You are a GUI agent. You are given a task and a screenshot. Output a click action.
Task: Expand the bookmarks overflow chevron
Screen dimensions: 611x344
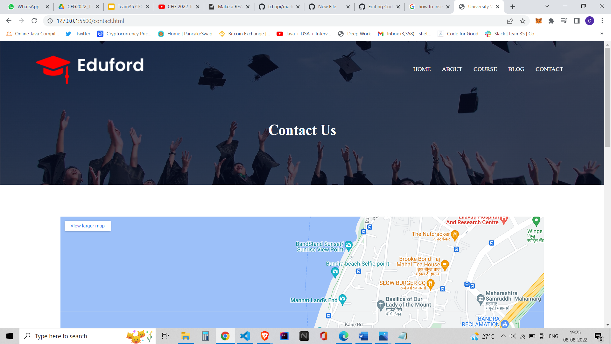(601, 33)
